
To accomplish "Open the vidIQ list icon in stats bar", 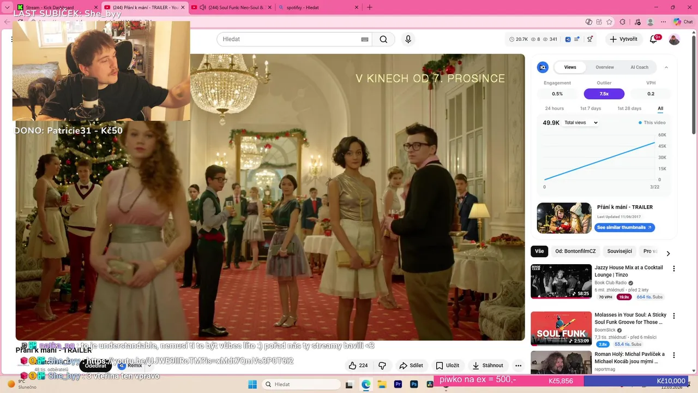I will click(577, 39).
